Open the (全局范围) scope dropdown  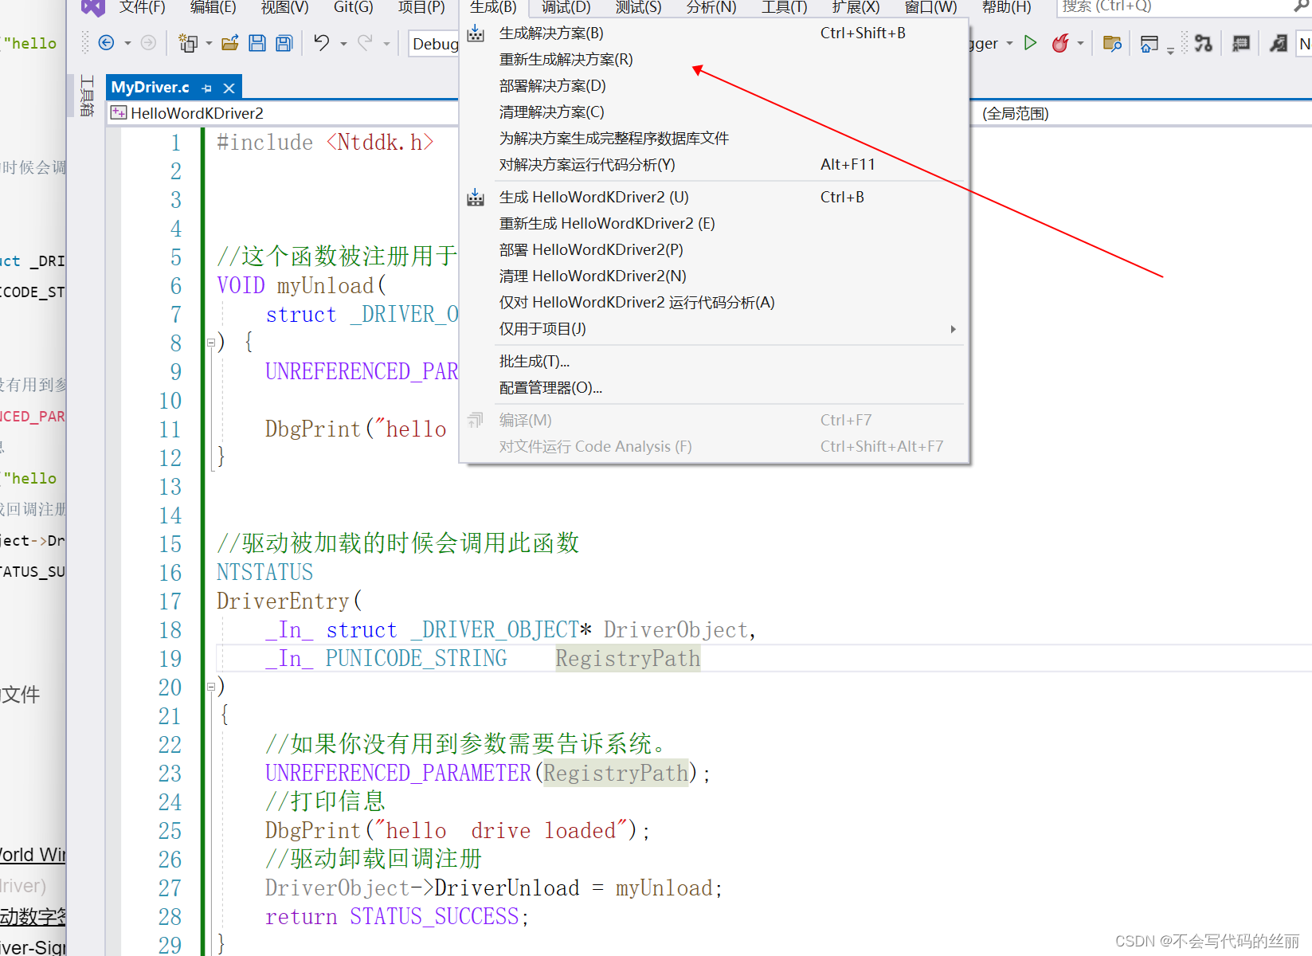click(x=1141, y=113)
